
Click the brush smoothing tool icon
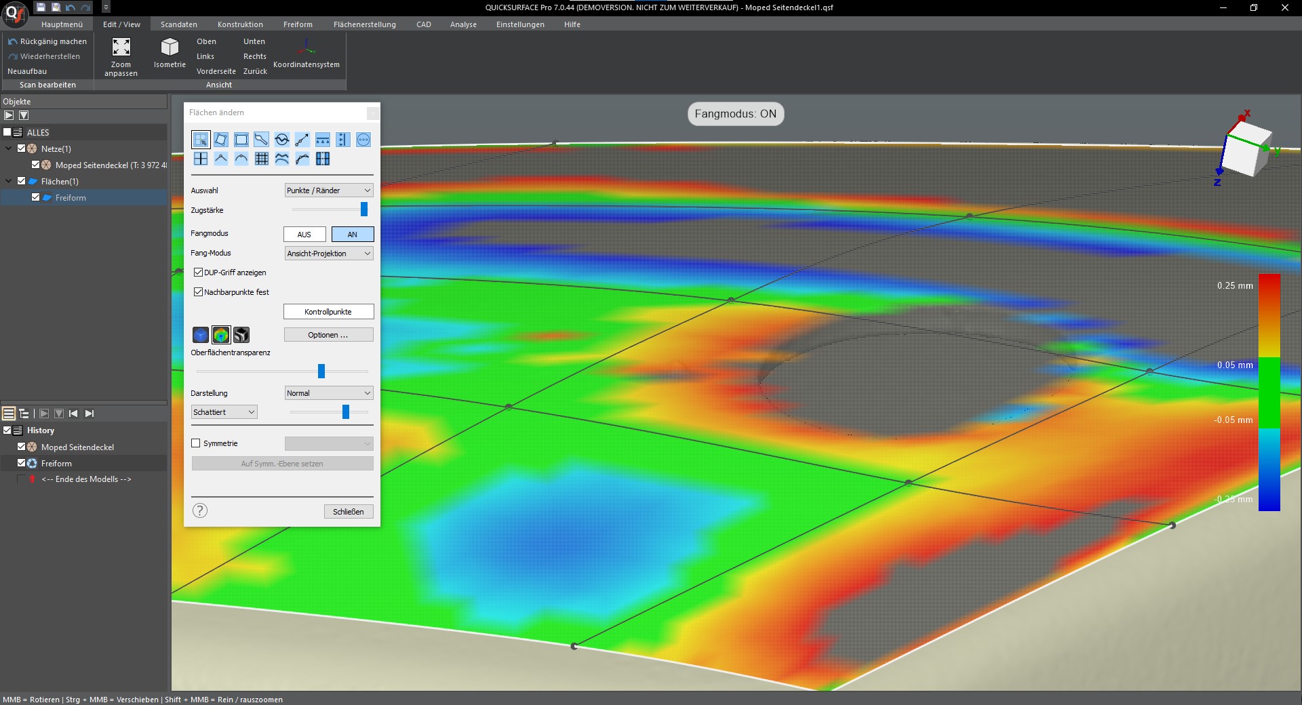pos(261,140)
